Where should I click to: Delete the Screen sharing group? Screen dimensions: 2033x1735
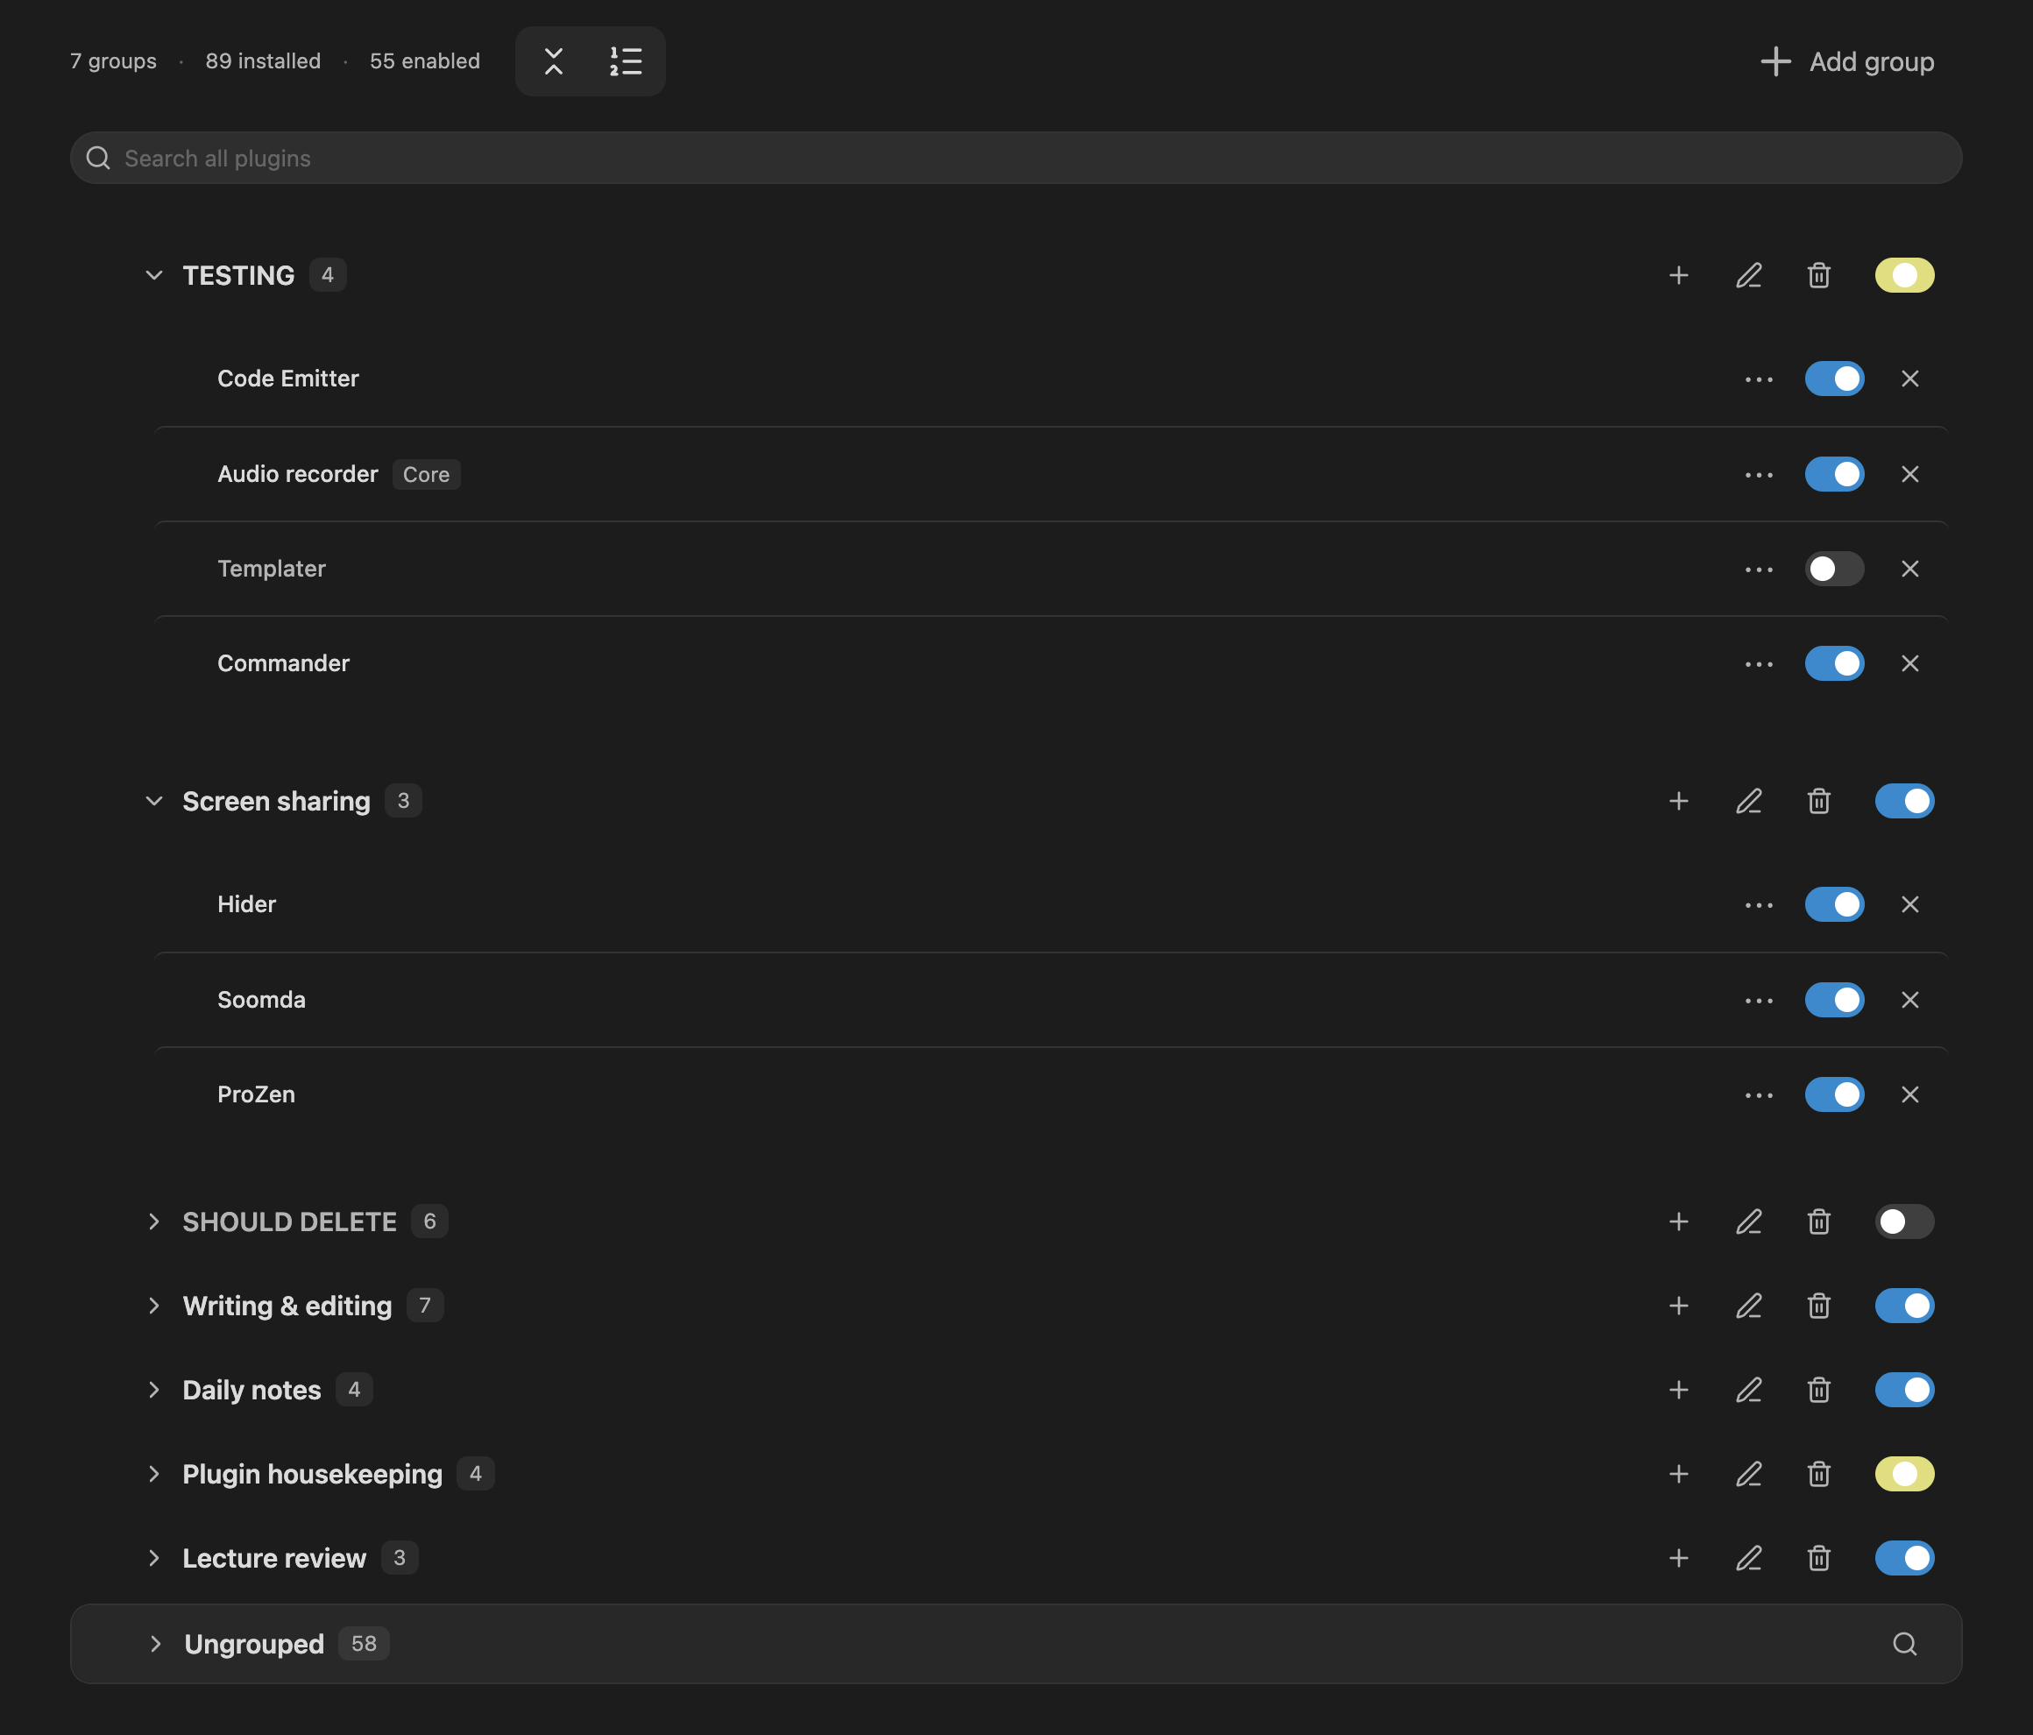tap(1819, 801)
